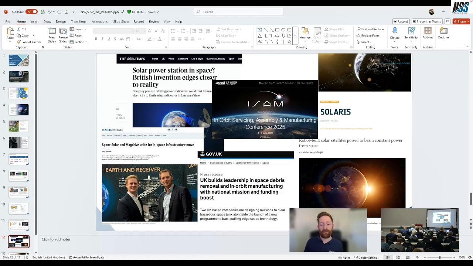
Task: Click the Numbering list icon
Action: (184, 31)
